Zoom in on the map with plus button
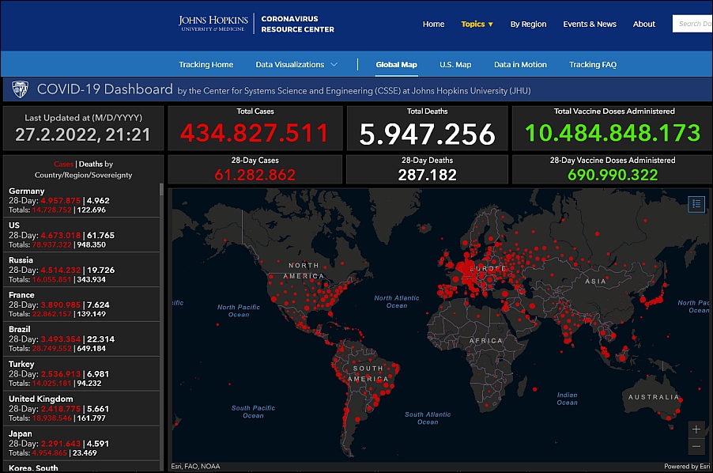Image resolution: width=713 pixels, height=473 pixels. pyautogui.click(x=696, y=429)
